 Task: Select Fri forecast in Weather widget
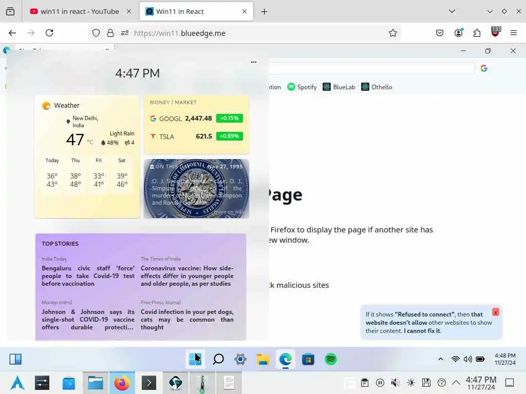point(99,174)
